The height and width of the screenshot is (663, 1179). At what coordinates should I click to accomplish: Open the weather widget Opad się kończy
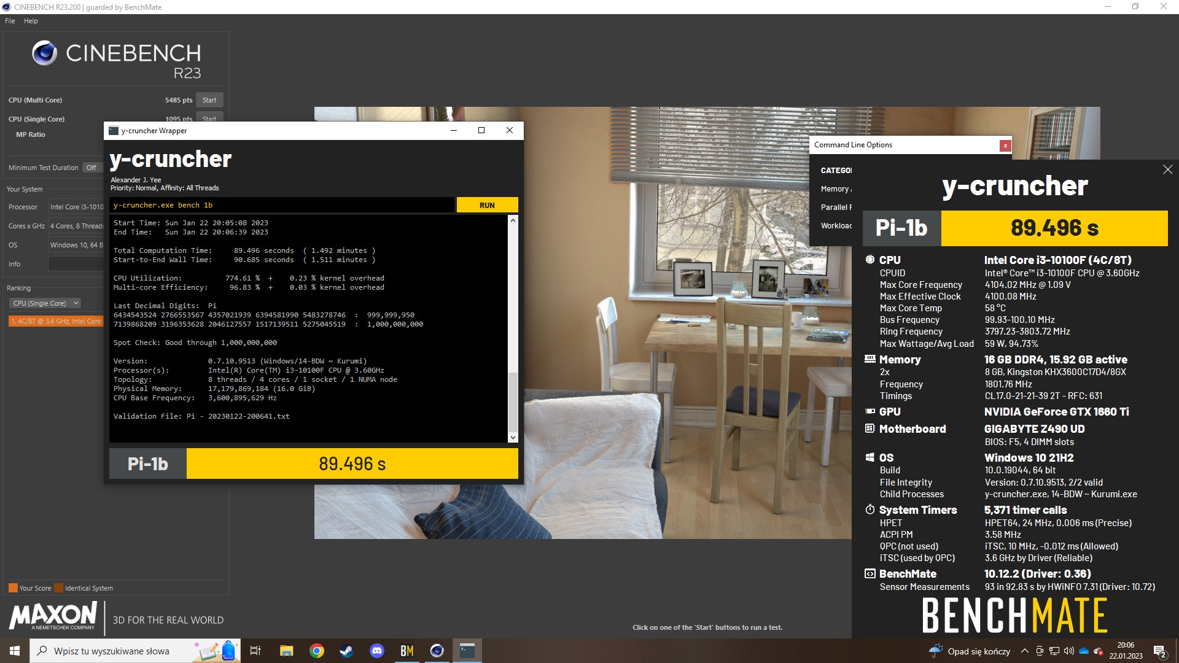coord(970,651)
